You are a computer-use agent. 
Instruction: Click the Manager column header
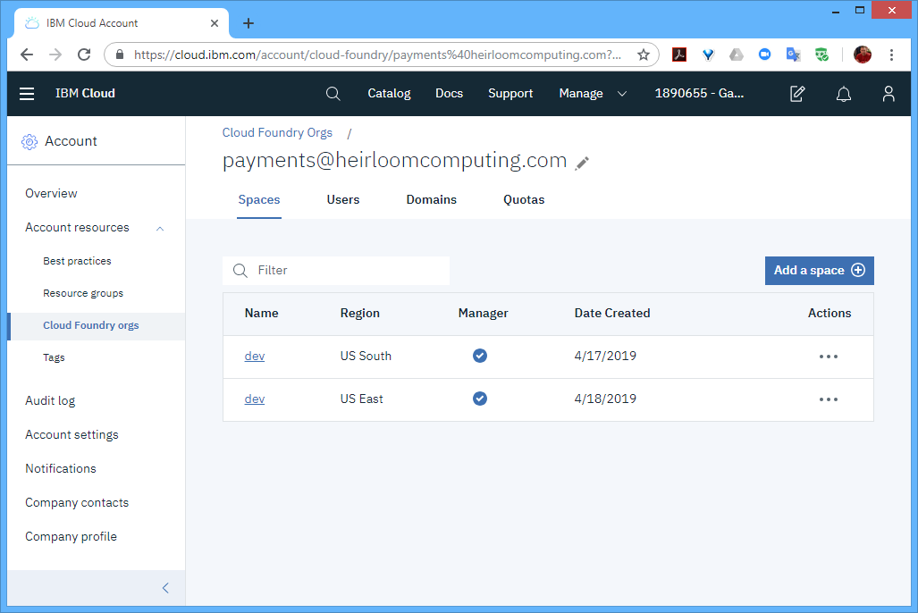(483, 314)
